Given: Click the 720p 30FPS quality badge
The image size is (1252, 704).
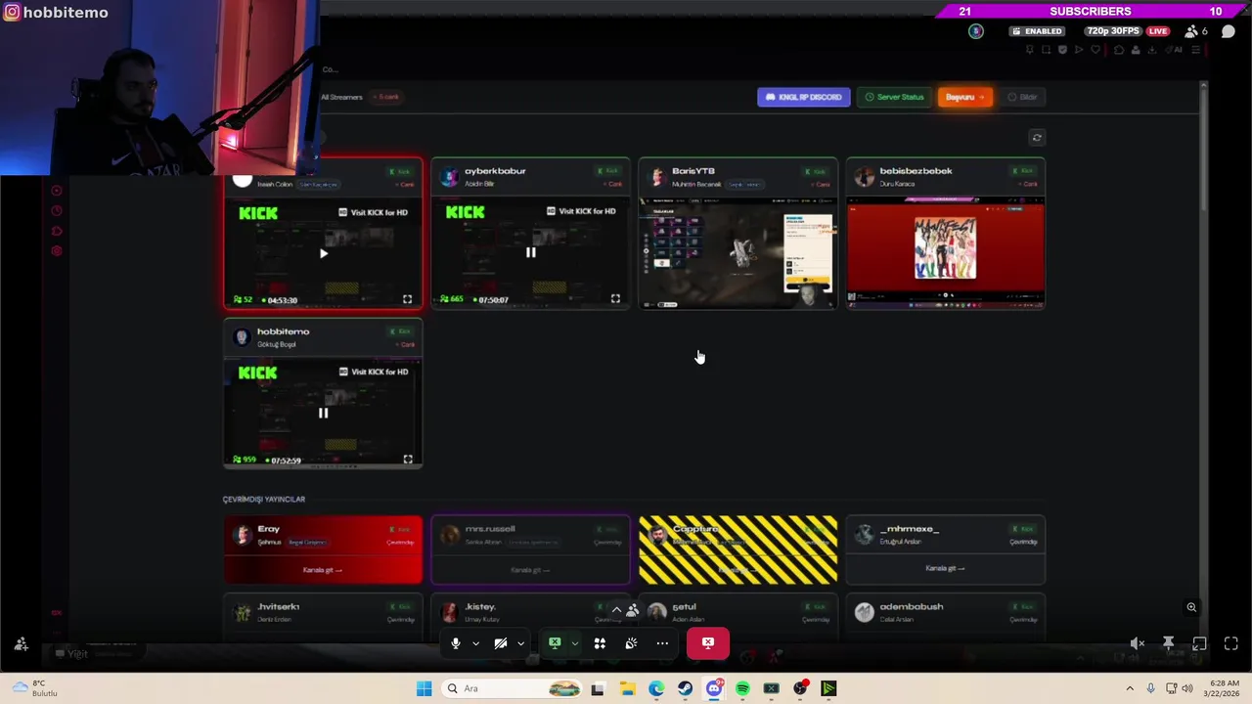Looking at the screenshot, I should pyautogui.click(x=1112, y=31).
